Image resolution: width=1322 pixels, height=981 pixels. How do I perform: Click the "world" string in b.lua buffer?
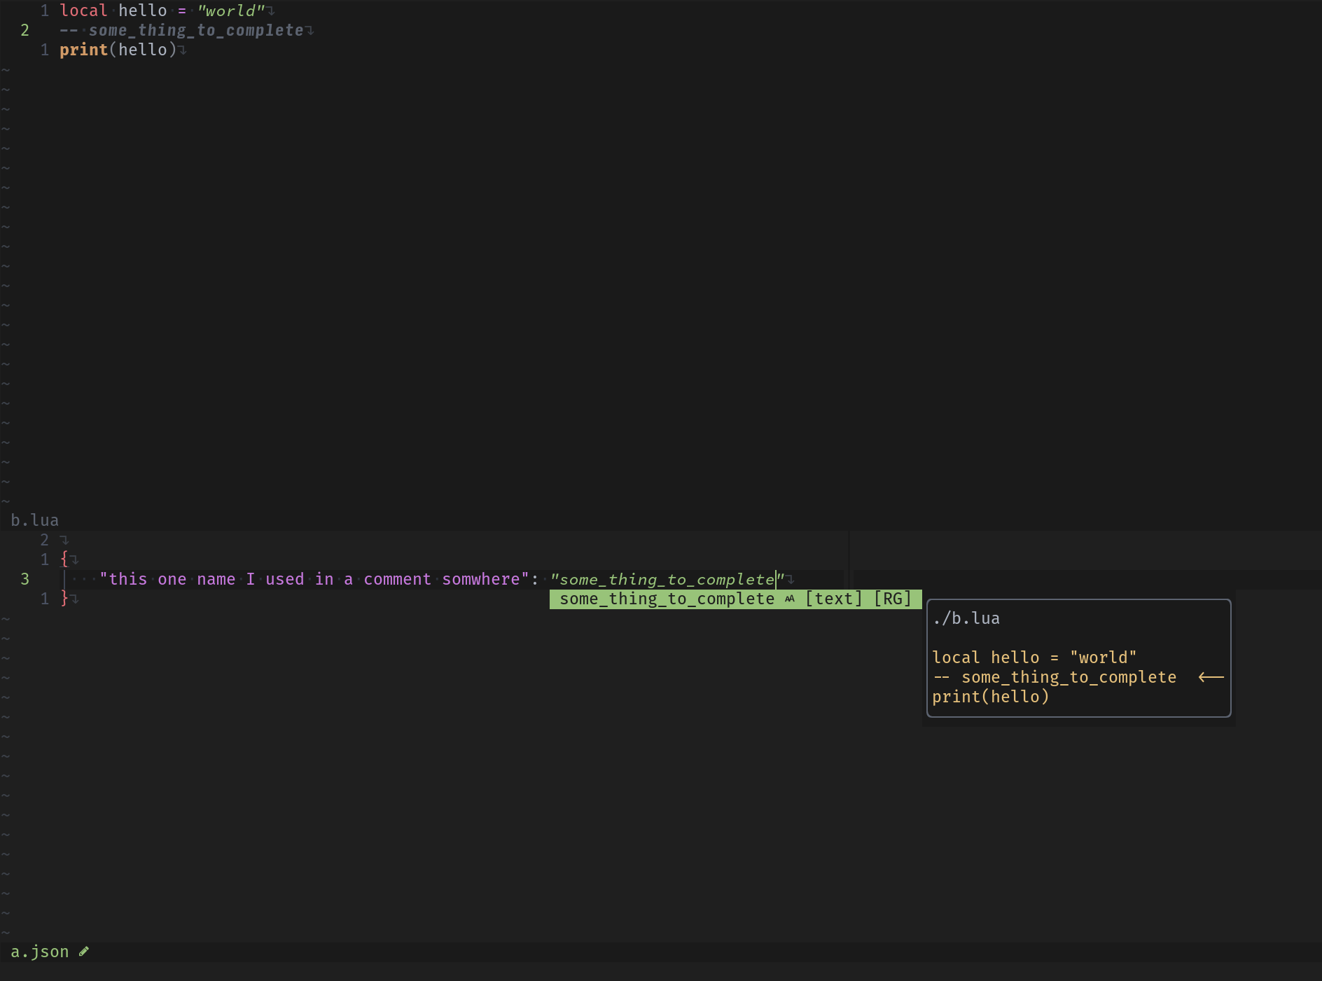tap(231, 11)
